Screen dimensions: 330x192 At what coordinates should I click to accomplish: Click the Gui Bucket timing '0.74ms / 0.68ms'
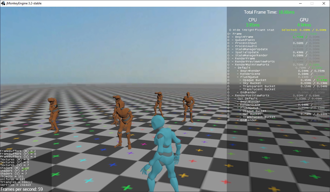tap(314, 114)
